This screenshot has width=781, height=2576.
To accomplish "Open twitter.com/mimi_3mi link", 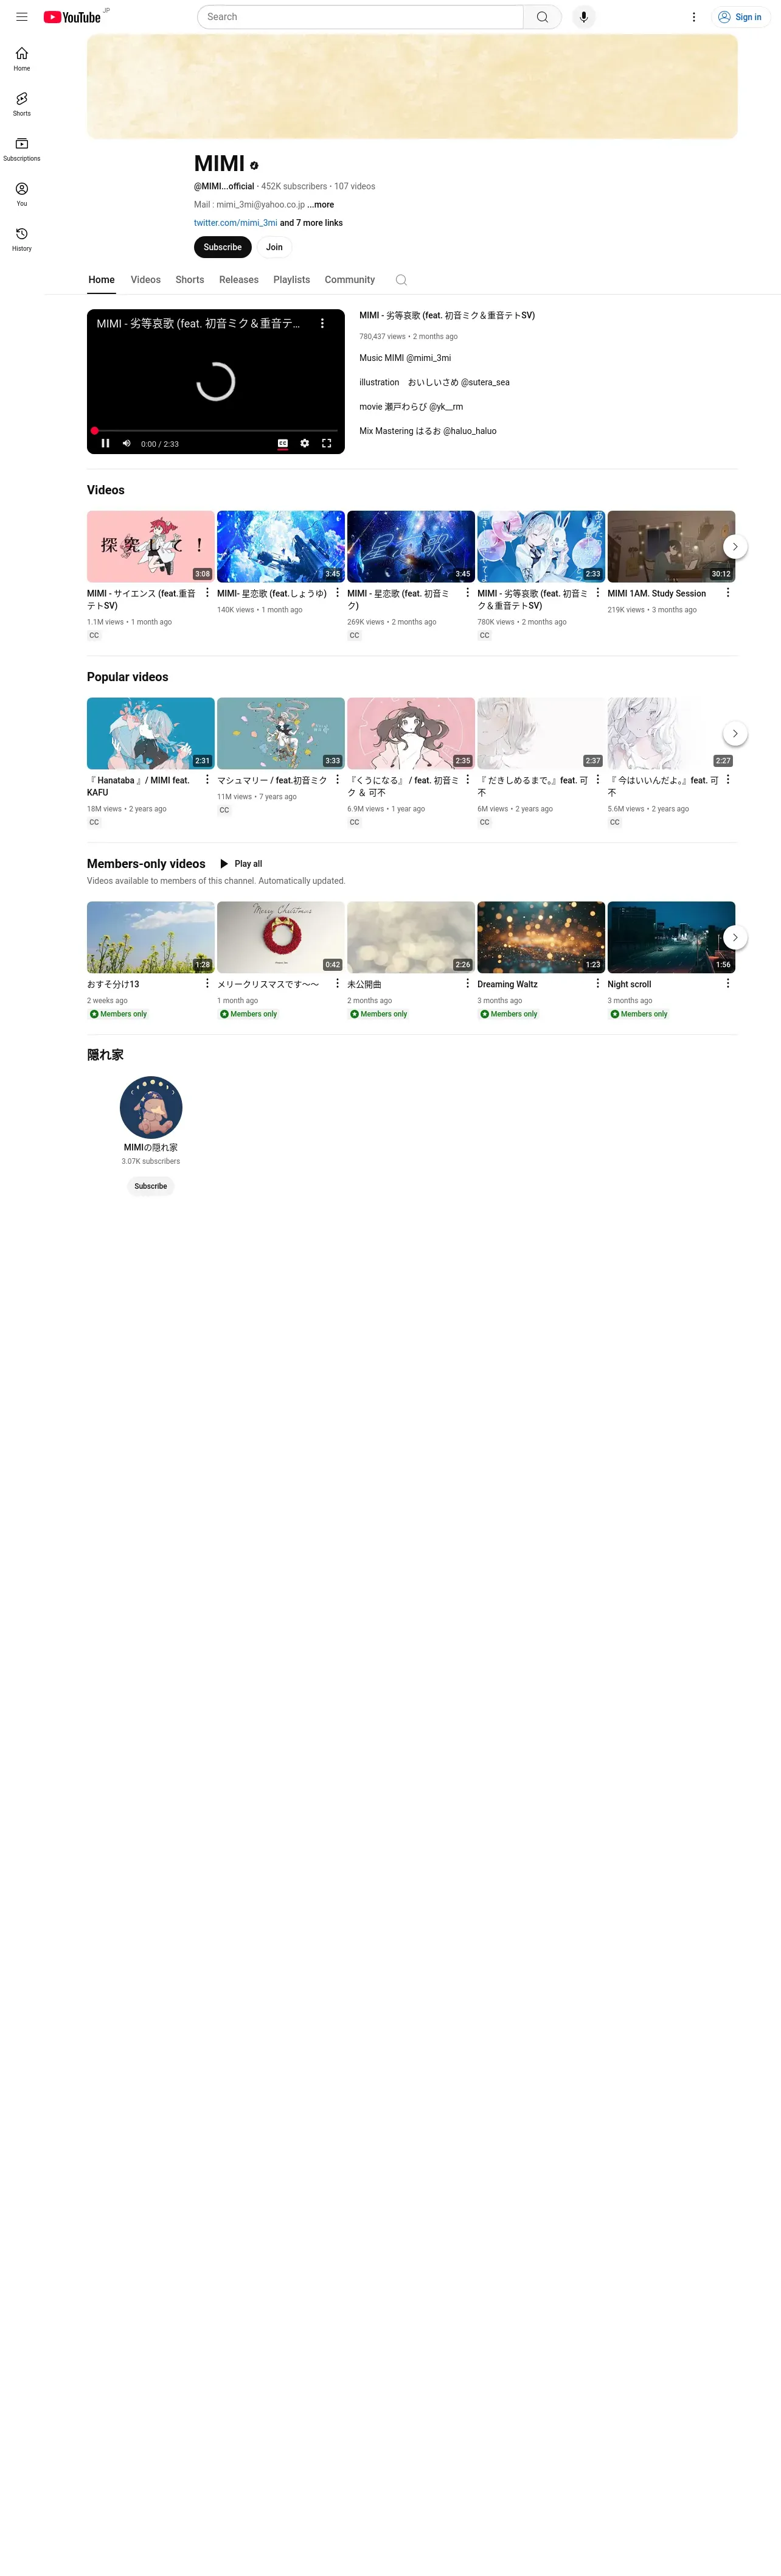I will (235, 223).
